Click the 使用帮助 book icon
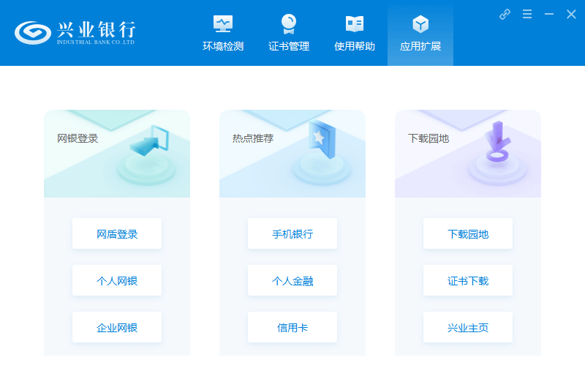Viewport: 585px width, 390px height. click(x=355, y=23)
